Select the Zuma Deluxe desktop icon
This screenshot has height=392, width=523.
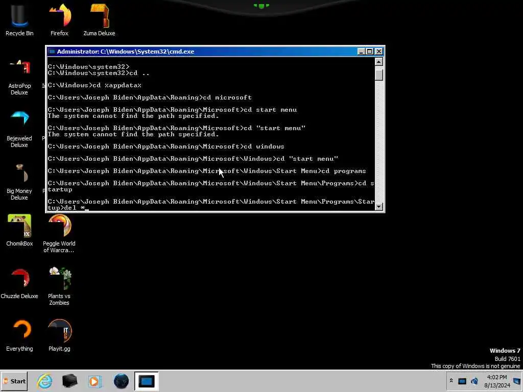coord(99,20)
